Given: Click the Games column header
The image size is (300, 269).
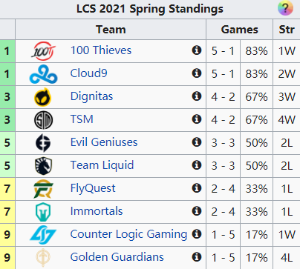Looking at the screenshot, I should [x=239, y=30].
